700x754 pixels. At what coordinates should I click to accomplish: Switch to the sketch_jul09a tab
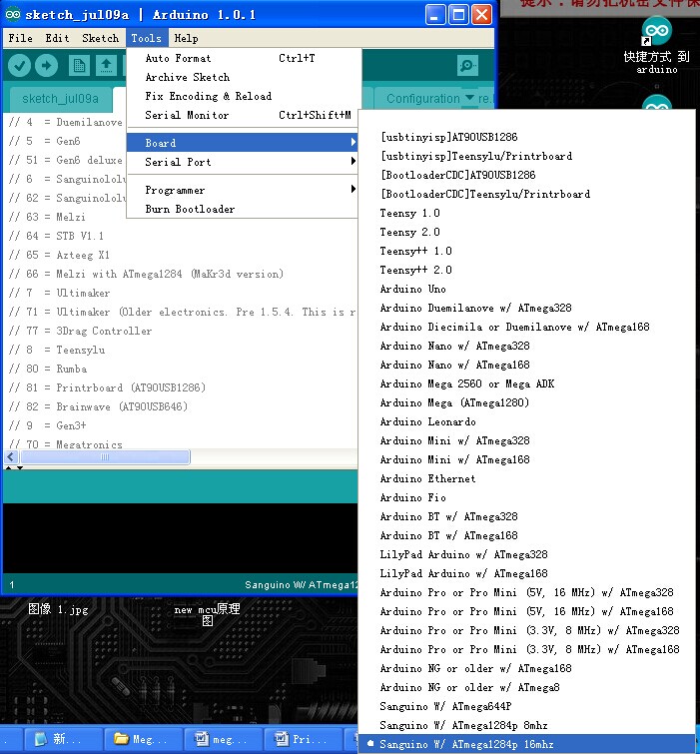point(60,99)
